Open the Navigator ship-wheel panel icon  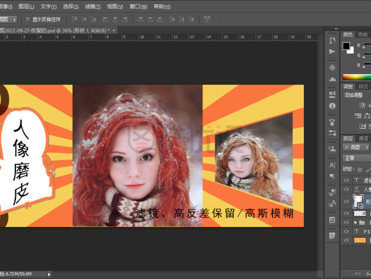332,67
